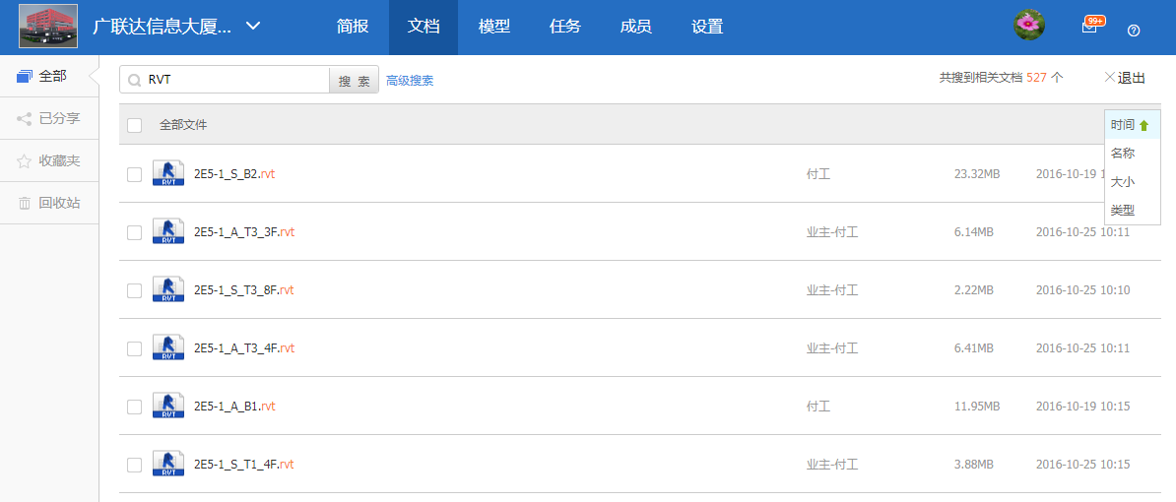Viewport: 1176px width, 502px height.
Task: Click the 收藏夹 star icon in sidebar
Action: click(25, 160)
